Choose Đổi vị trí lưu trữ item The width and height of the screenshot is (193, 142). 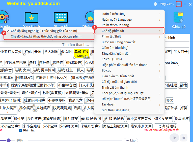tap(129, 99)
